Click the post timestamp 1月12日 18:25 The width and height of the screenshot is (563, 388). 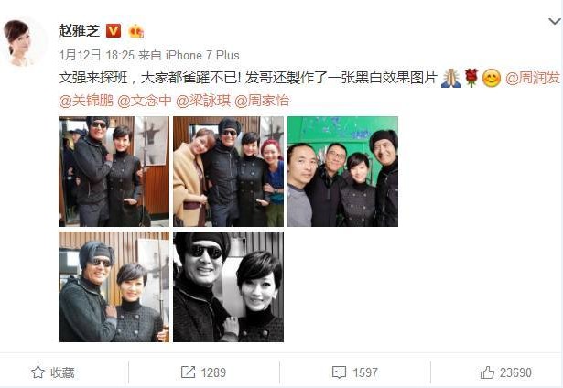pos(97,55)
